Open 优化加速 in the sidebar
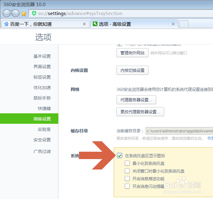 [x=42, y=88]
